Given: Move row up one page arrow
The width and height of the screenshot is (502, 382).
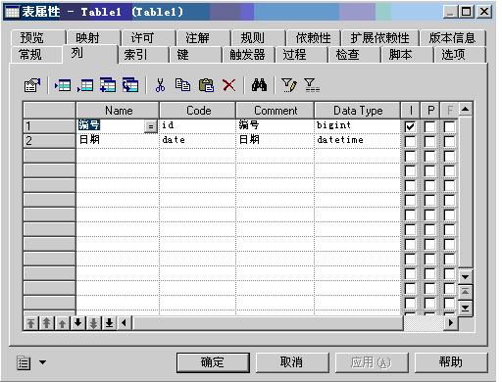Looking at the screenshot, I should 47,323.
